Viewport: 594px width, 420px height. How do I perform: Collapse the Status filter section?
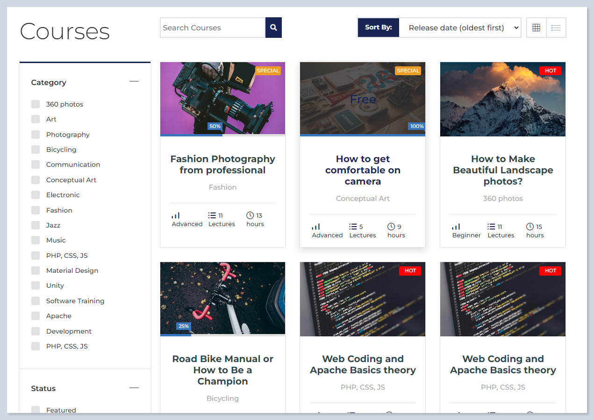pos(134,388)
